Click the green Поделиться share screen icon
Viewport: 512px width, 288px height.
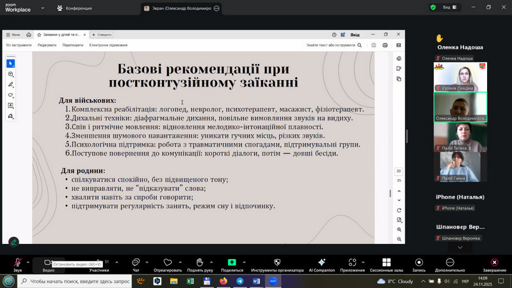click(232, 262)
